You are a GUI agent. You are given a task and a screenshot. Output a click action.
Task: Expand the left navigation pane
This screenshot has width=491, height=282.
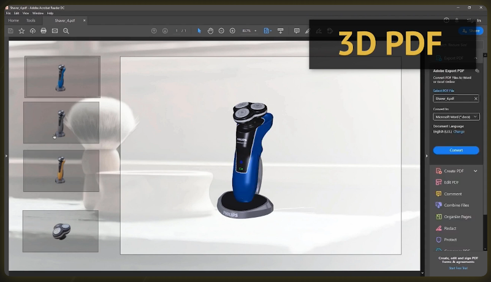[6, 156]
